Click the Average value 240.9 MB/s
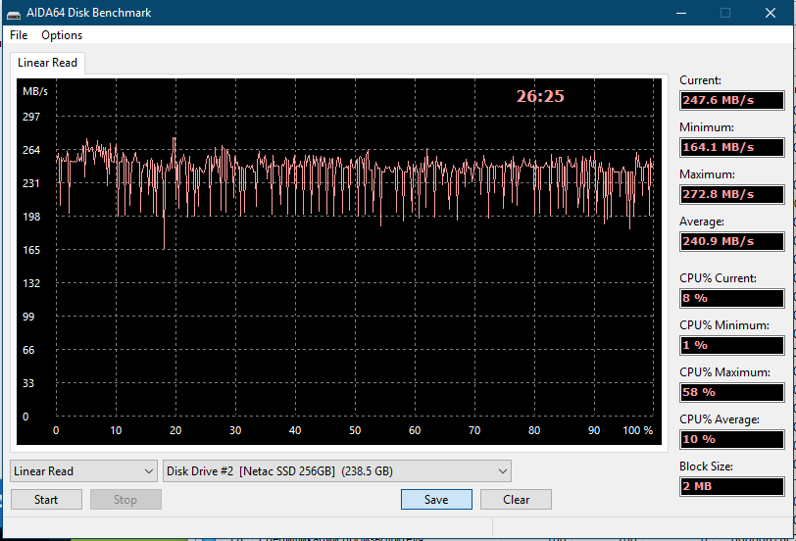 731,241
